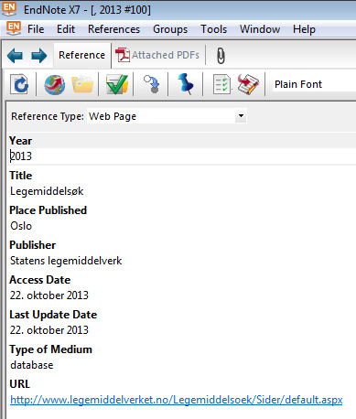Click the Title field text Legemiddelsøk
This screenshot has height=419, width=356.
[47, 191]
